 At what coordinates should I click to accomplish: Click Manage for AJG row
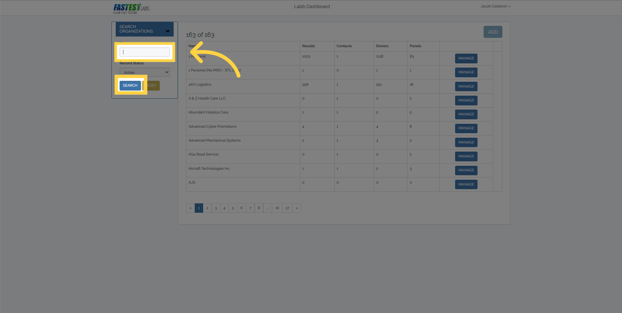click(x=466, y=184)
